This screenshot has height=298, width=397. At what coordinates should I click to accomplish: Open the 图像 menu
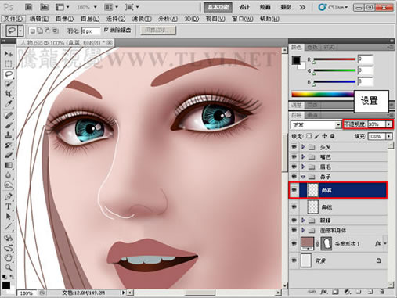(65, 19)
